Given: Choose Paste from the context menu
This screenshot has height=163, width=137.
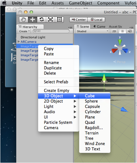Looking at the screenshot, I should tap(59, 54).
